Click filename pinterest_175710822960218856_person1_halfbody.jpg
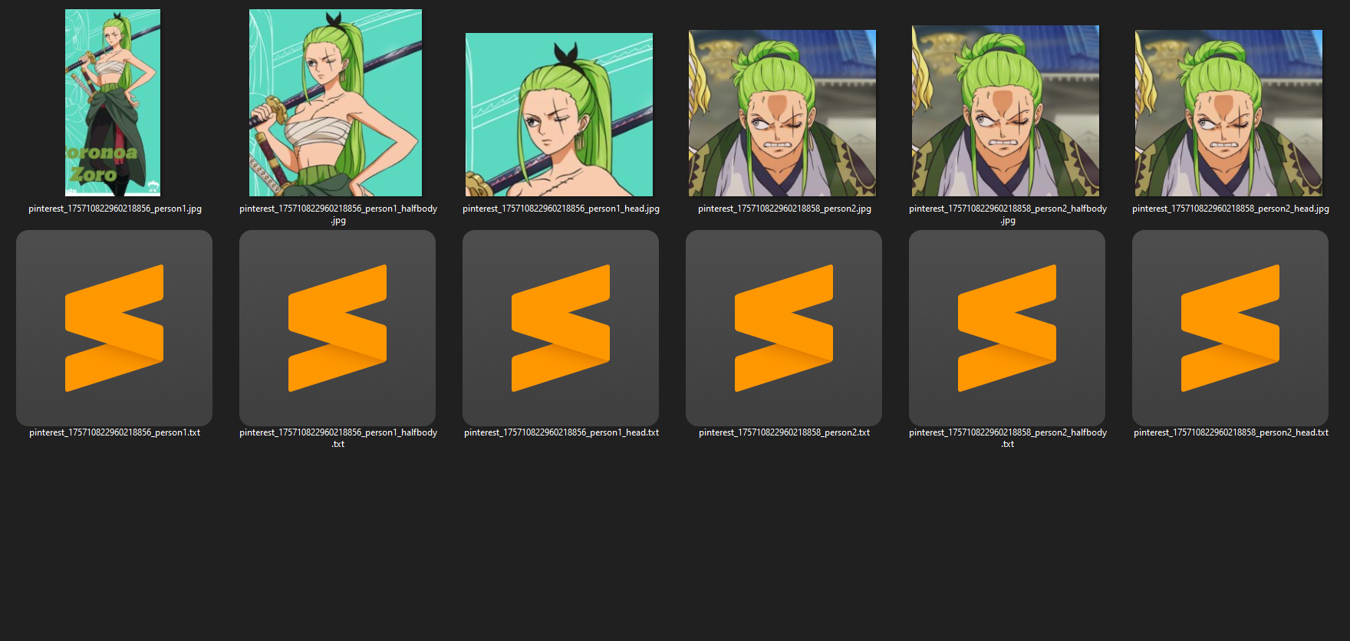This screenshot has height=641, width=1350. pos(338,214)
